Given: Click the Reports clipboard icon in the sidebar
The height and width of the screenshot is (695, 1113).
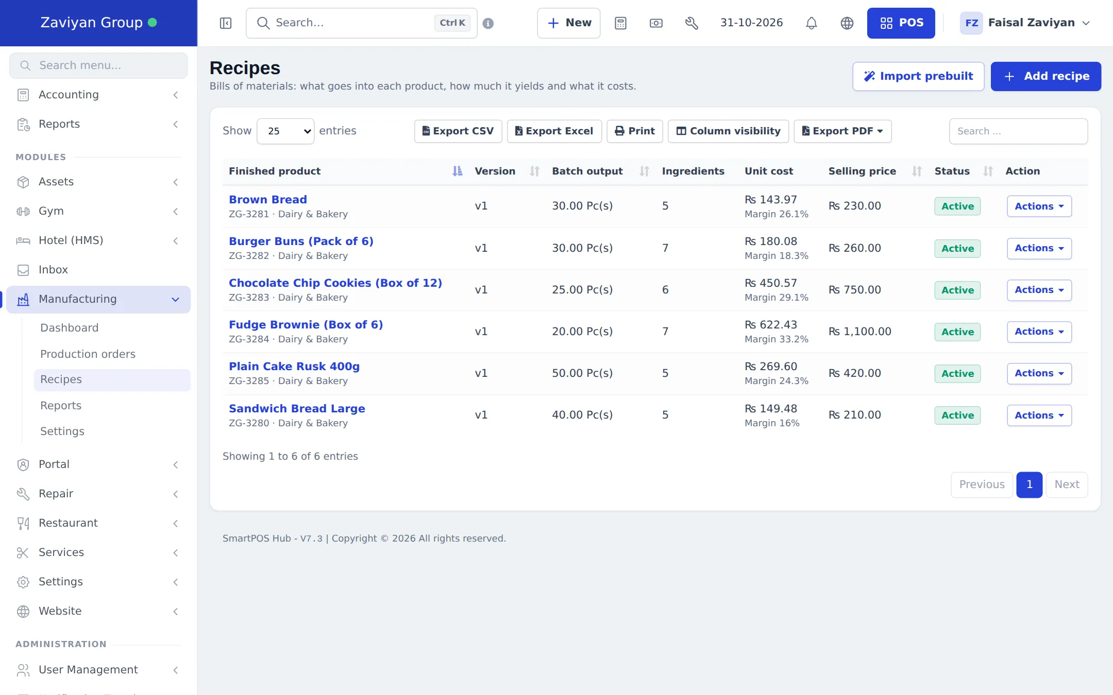Looking at the screenshot, I should pos(23,124).
